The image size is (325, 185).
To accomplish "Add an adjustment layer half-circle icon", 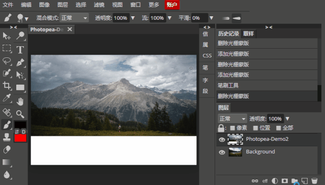I will [x=275, y=181].
